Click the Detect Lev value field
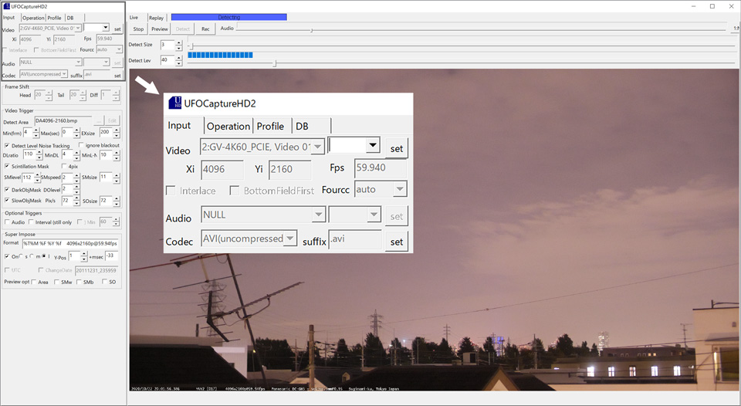This screenshot has width=741, height=406. [x=167, y=60]
